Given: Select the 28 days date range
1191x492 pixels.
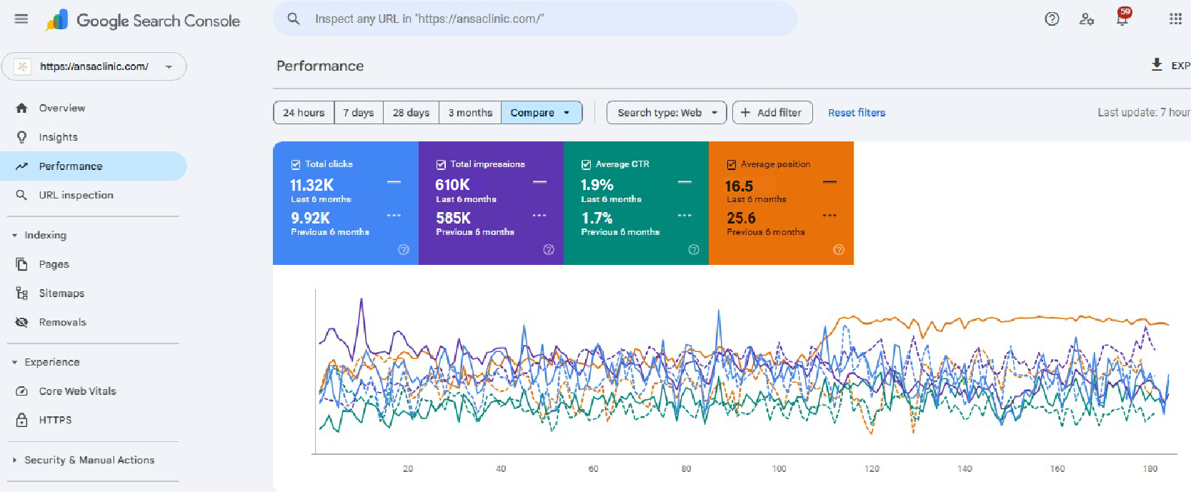Looking at the screenshot, I should coord(411,113).
